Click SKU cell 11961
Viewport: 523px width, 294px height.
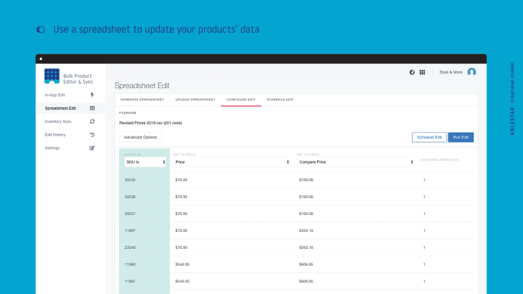click(130, 282)
